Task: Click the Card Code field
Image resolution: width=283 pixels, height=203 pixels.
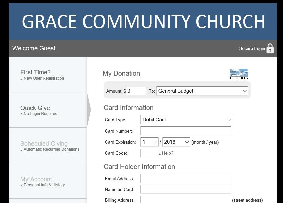Action: 149,153
